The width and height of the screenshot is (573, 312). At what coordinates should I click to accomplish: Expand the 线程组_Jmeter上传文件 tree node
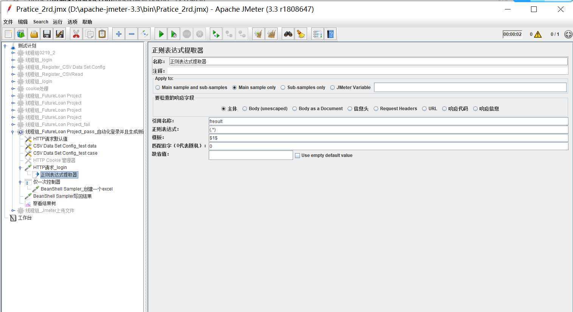pyautogui.click(x=13, y=211)
